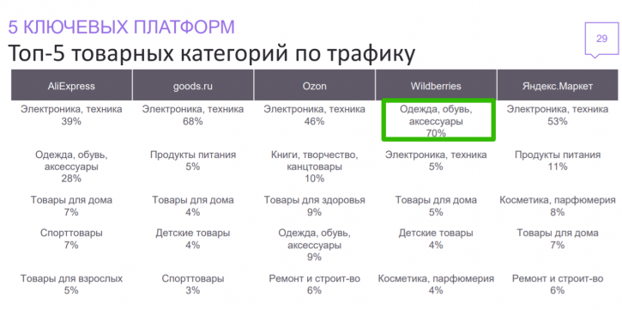The width and height of the screenshot is (622, 310).
Task: Select Яндекс.Маркет "Товары для дома 7%" cell
Action: pyautogui.click(x=558, y=239)
